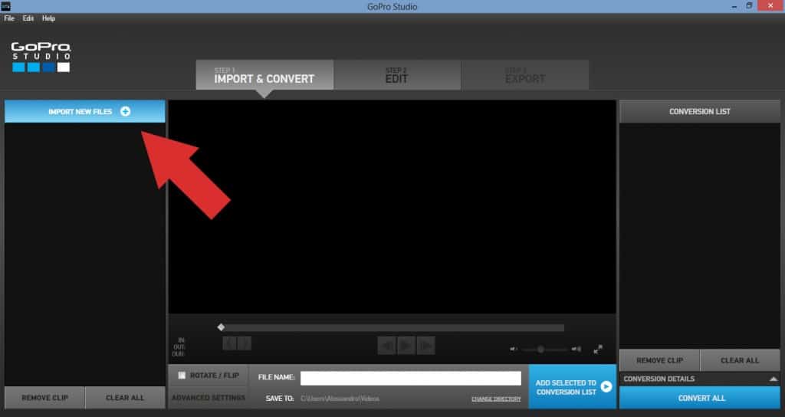This screenshot has height=417, width=785.
Task: Click the volume slider knob
Action: (x=540, y=350)
